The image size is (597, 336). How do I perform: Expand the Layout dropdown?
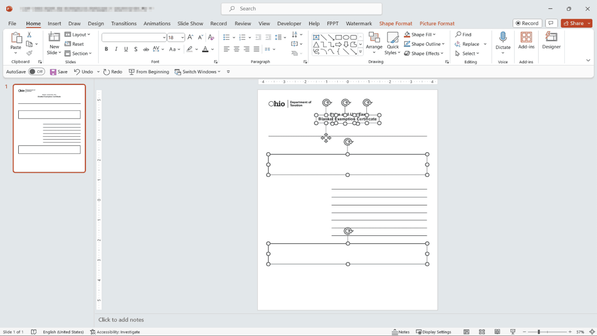point(78,35)
